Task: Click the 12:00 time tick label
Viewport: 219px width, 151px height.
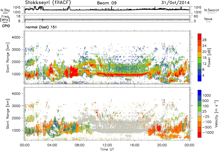Action: (107, 145)
